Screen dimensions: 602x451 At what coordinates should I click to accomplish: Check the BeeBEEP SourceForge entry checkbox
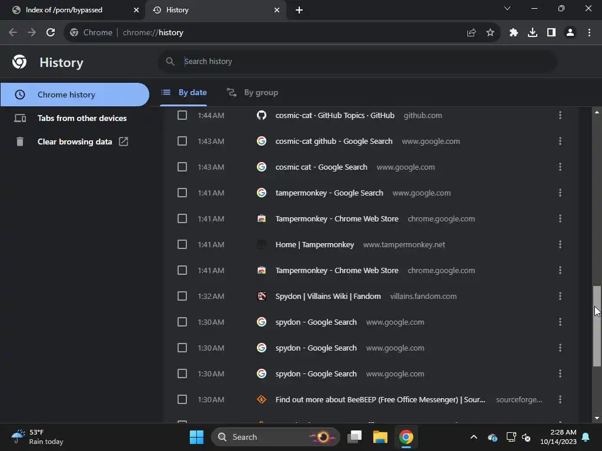(x=182, y=399)
